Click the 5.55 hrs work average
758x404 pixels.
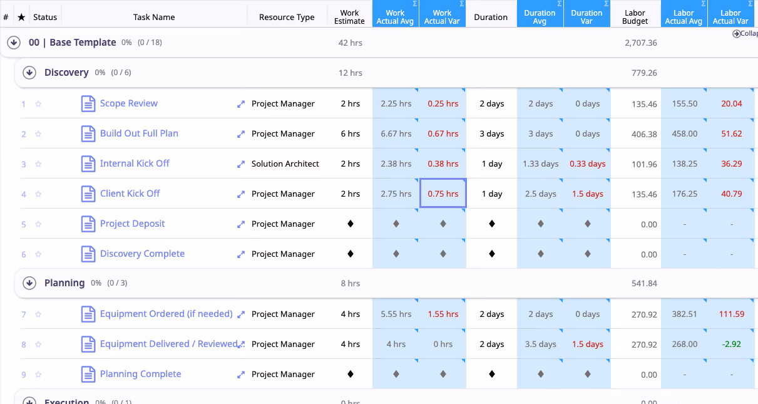[x=396, y=314]
